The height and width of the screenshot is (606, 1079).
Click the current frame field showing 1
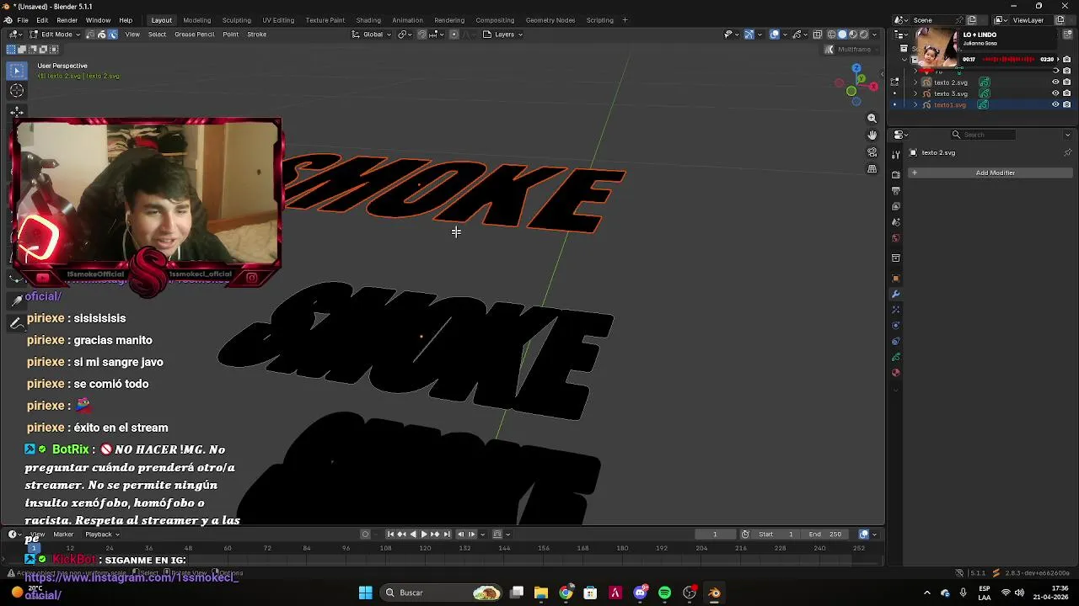click(x=715, y=534)
